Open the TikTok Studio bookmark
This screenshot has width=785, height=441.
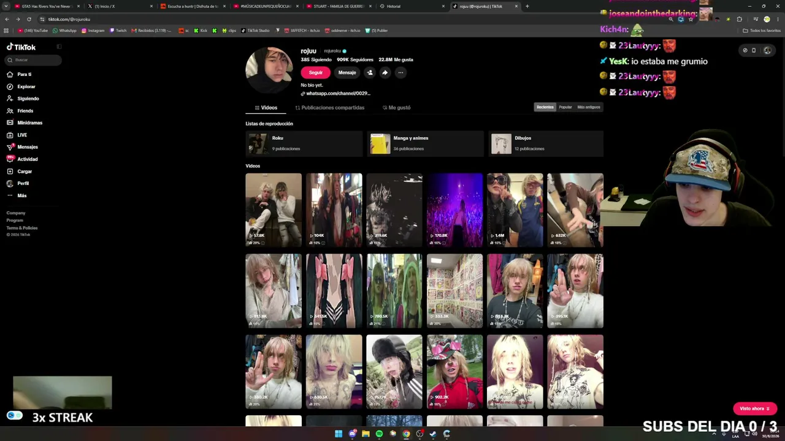pyautogui.click(x=255, y=31)
